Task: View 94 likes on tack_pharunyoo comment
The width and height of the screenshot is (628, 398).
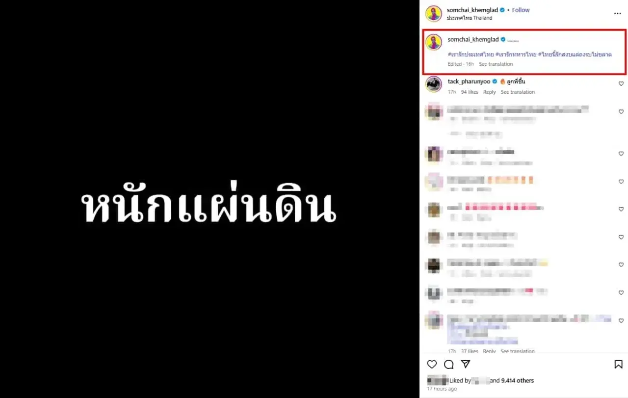Action: click(470, 92)
